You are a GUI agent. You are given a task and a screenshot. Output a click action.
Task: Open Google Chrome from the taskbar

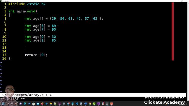tap(90, 104)
